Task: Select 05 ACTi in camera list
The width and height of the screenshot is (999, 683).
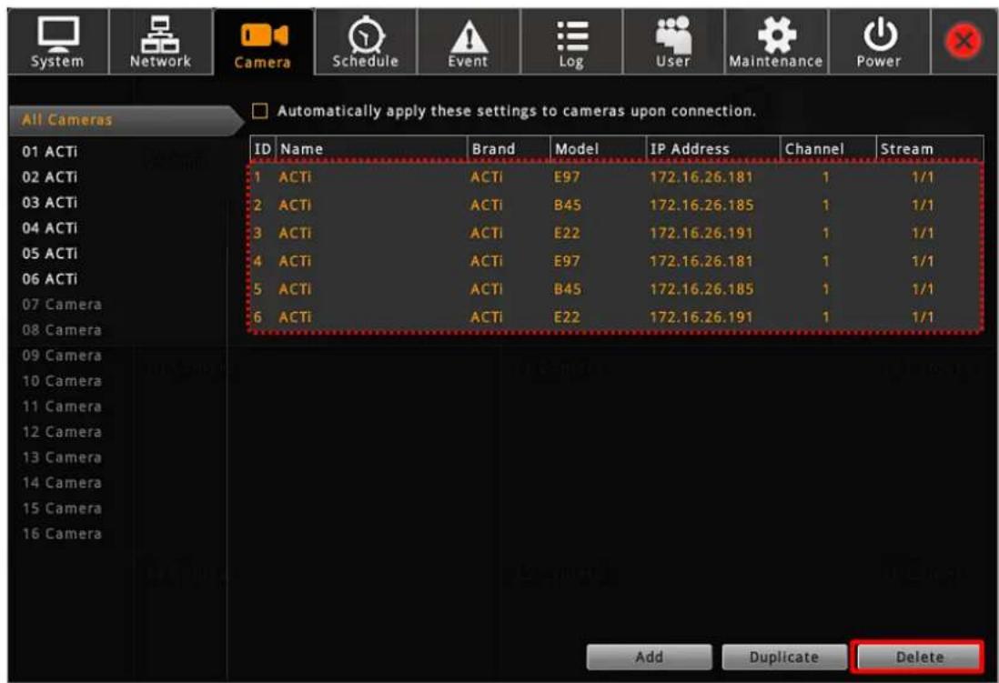Action: (x=50, y=254)
